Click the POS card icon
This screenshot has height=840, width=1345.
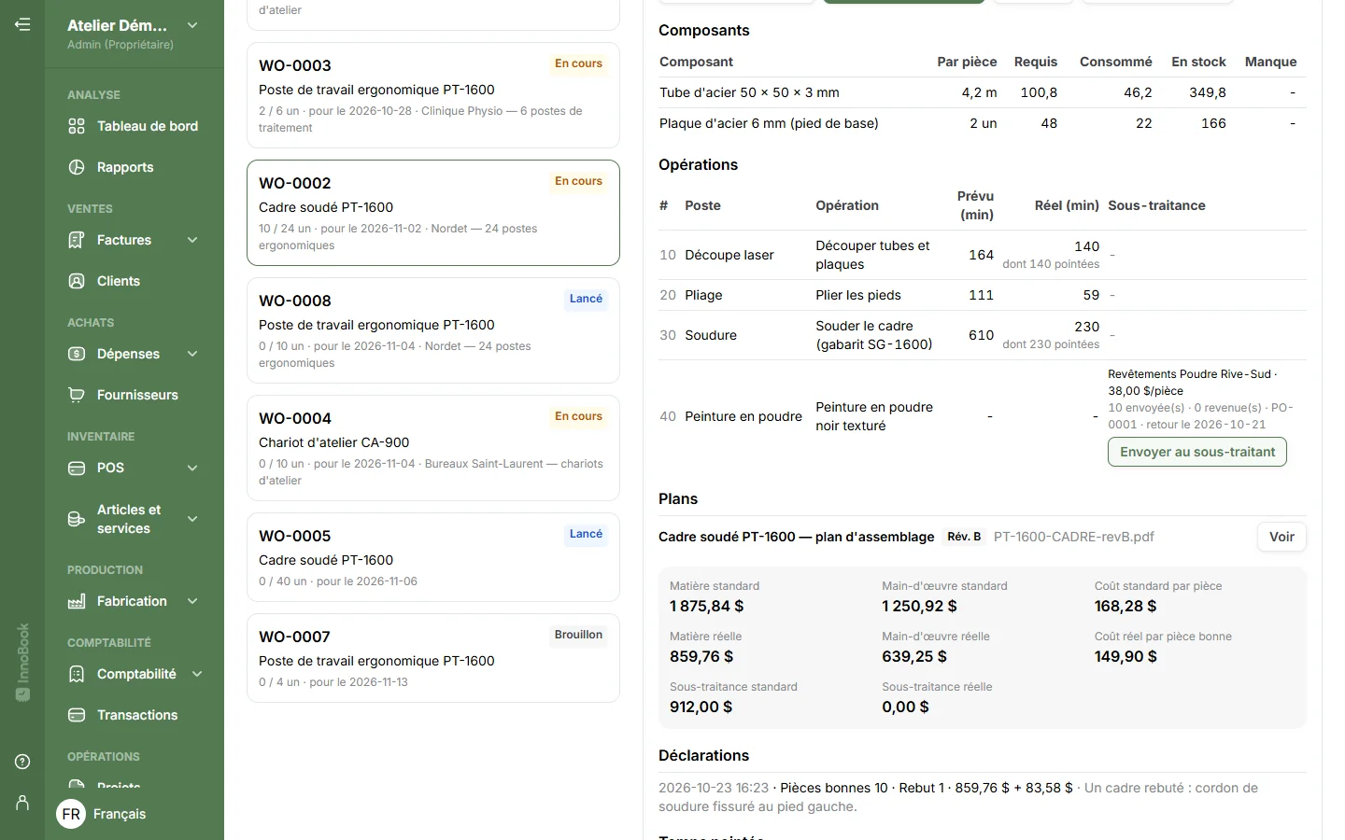pos(77,468)
